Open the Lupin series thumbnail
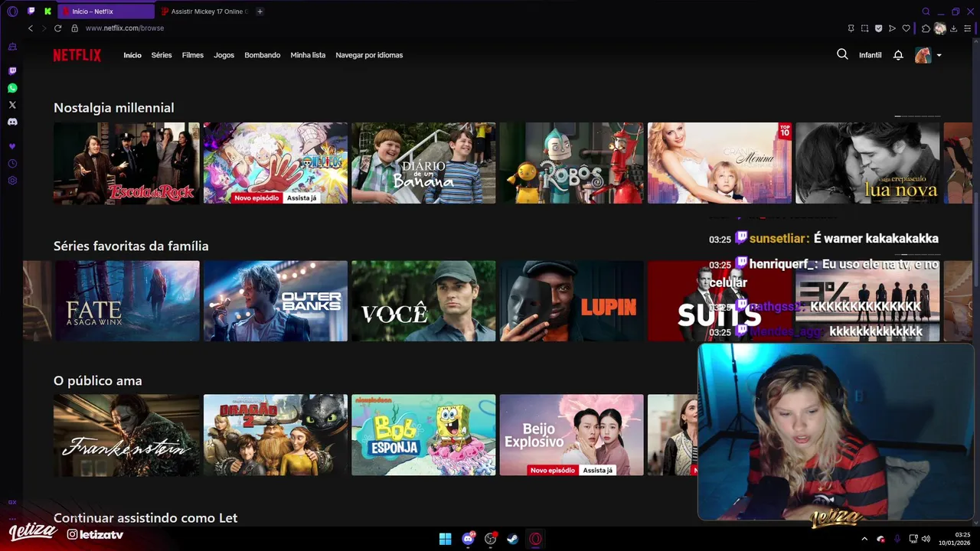Image resolution: width=980 pixels, height=551 pixels. [x=572, y=301]
